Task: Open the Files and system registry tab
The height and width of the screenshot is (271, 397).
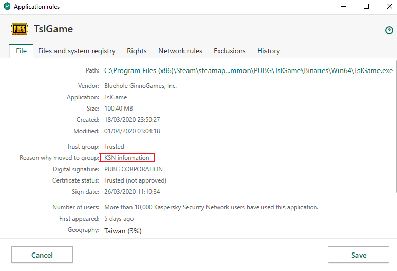Action: point(77,51)
